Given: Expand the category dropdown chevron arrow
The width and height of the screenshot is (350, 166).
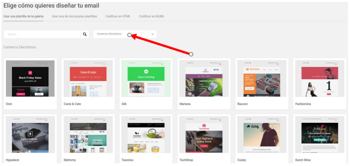Looking at the screenshot, I should coord(153,34).
